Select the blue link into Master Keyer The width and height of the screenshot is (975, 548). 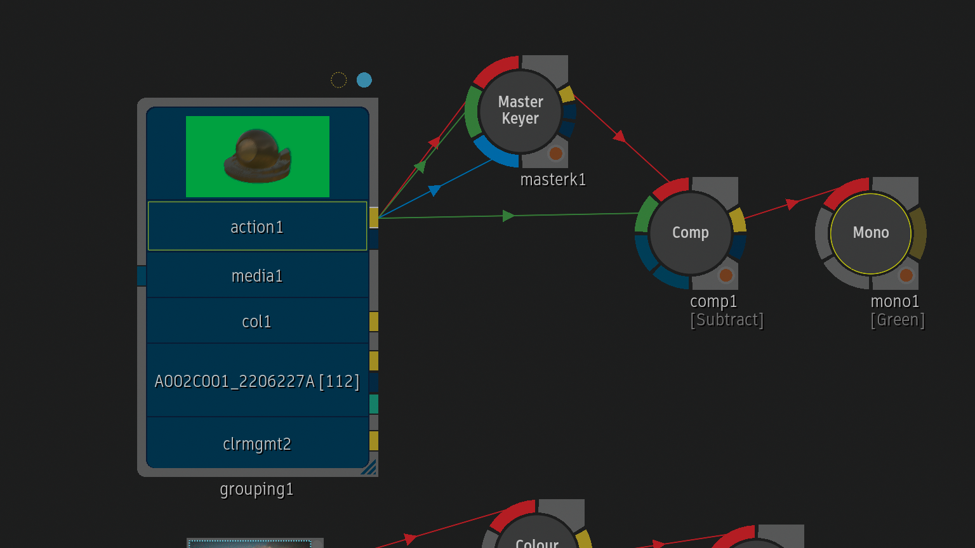[435, 189]
